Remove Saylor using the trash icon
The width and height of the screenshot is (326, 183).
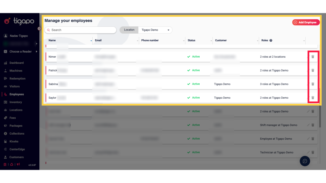click(313, 98)
